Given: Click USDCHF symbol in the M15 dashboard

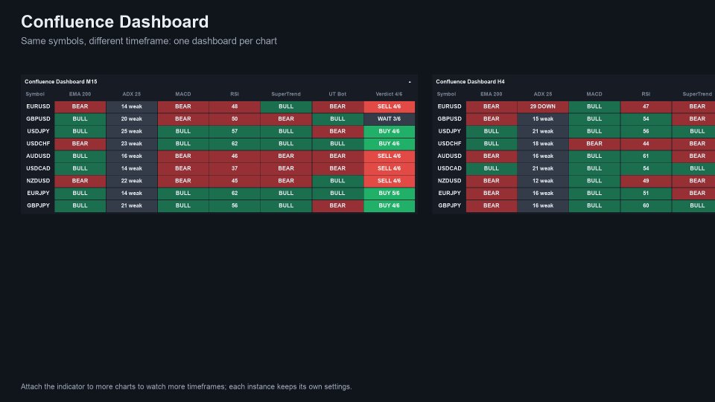Looking at the screenshot, I should (x=38, y=143).
